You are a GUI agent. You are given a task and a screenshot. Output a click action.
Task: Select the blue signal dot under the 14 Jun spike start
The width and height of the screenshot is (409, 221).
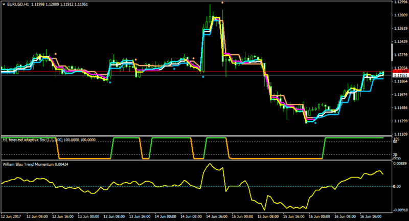pyautogui.click(x=203, y=77)
